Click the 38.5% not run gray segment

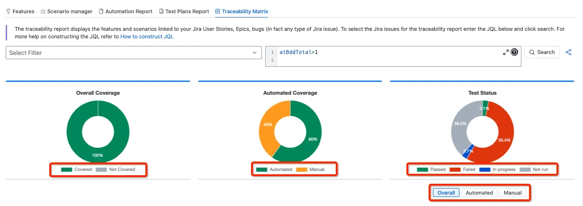(461, 123)
